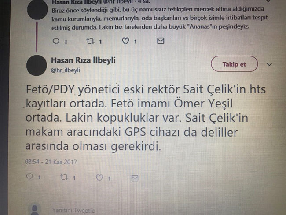Send upper tweet via envelope message icon

tap(161, 41)
